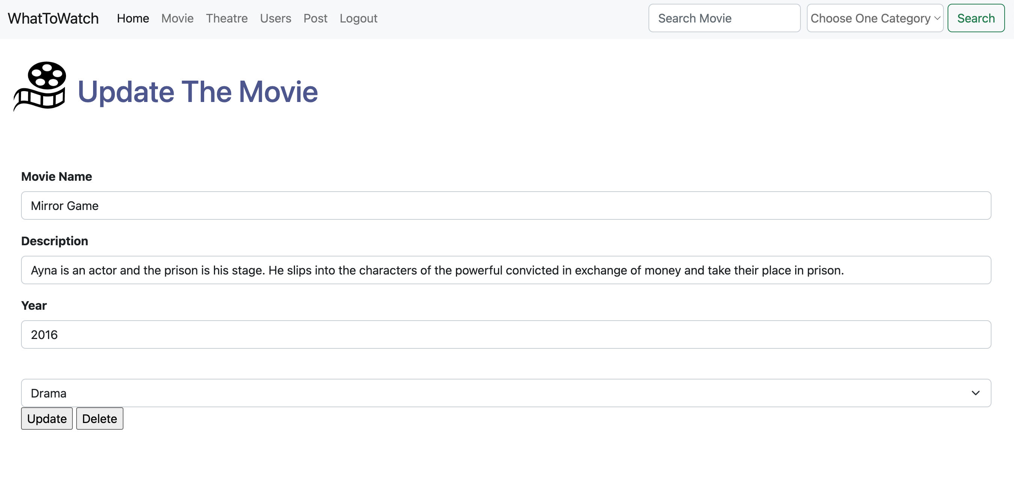Click the Description label
Screen dimensions: 1014x486
point(55,241)
